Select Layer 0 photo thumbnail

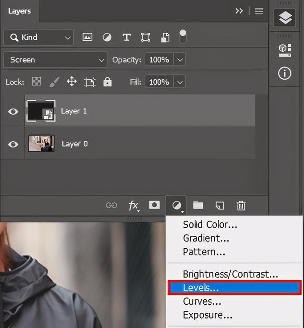coord(41,143)
